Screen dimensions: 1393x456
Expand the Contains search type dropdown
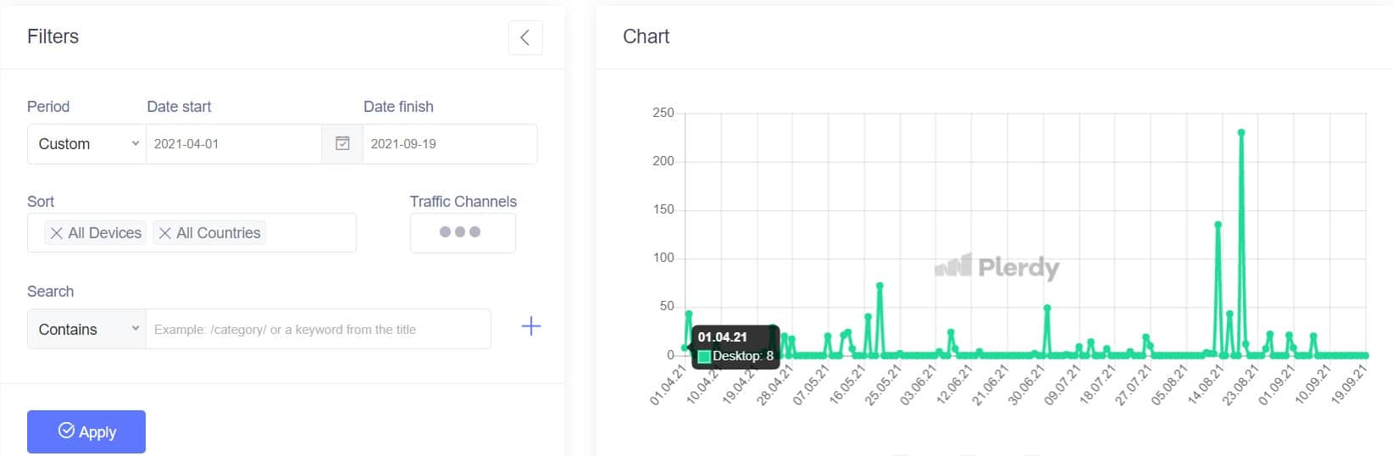click(x=86, y=330)
